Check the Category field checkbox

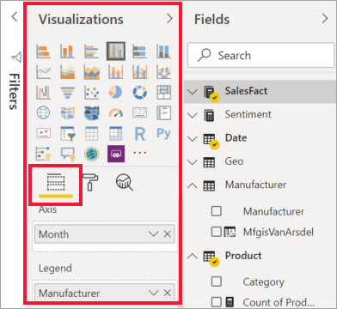coord(217,282)
